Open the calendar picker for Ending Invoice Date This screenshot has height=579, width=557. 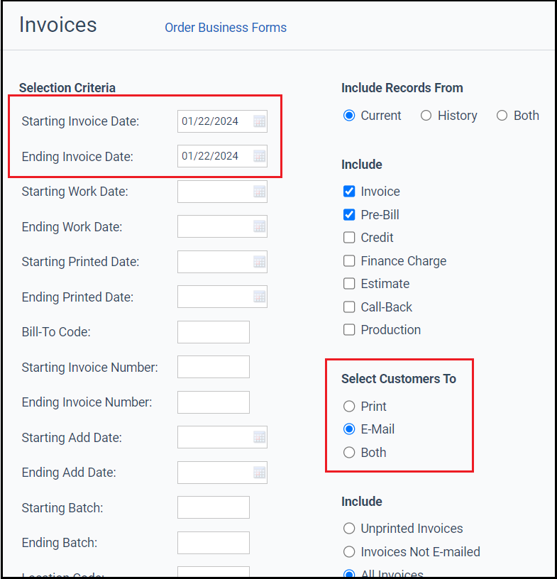[258, 156]
